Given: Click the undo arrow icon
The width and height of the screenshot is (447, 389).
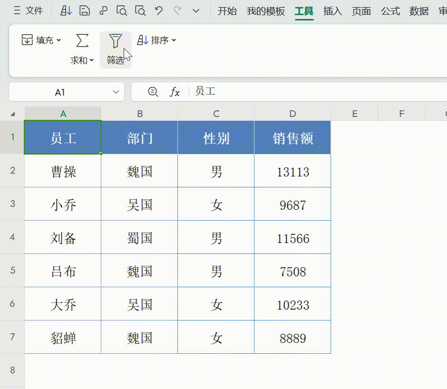Looking at the screenshot, I should point(159,11).
